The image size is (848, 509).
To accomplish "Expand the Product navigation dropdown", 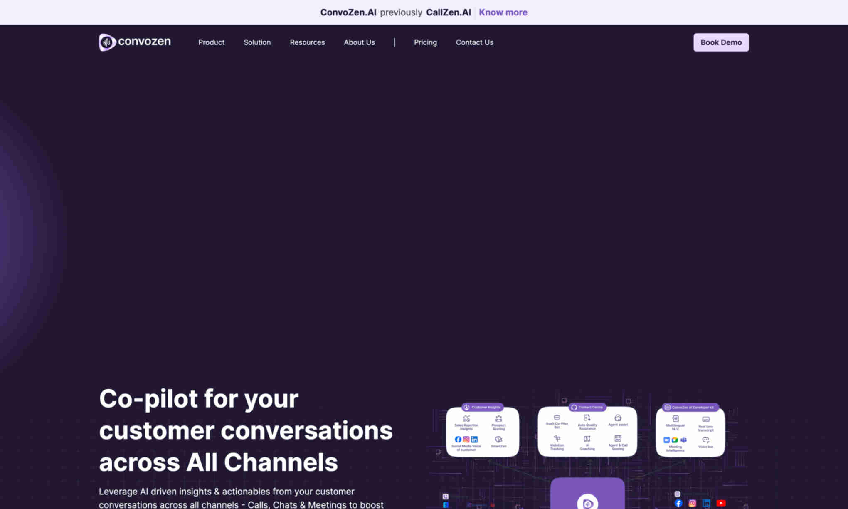I will pos(211,42).
